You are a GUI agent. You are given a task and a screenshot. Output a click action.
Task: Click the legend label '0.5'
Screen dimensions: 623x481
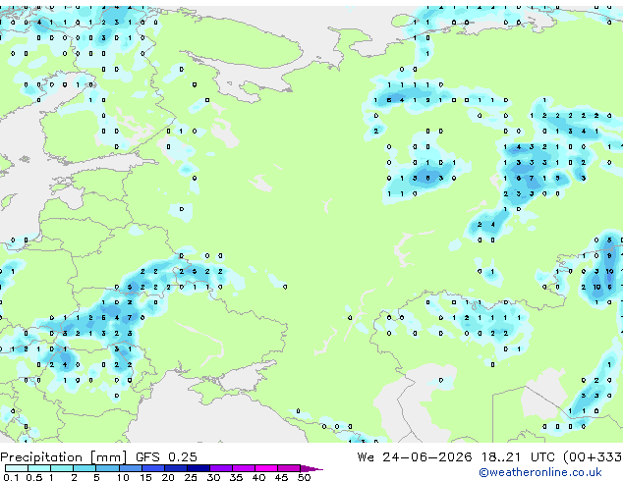click(34, 477)
